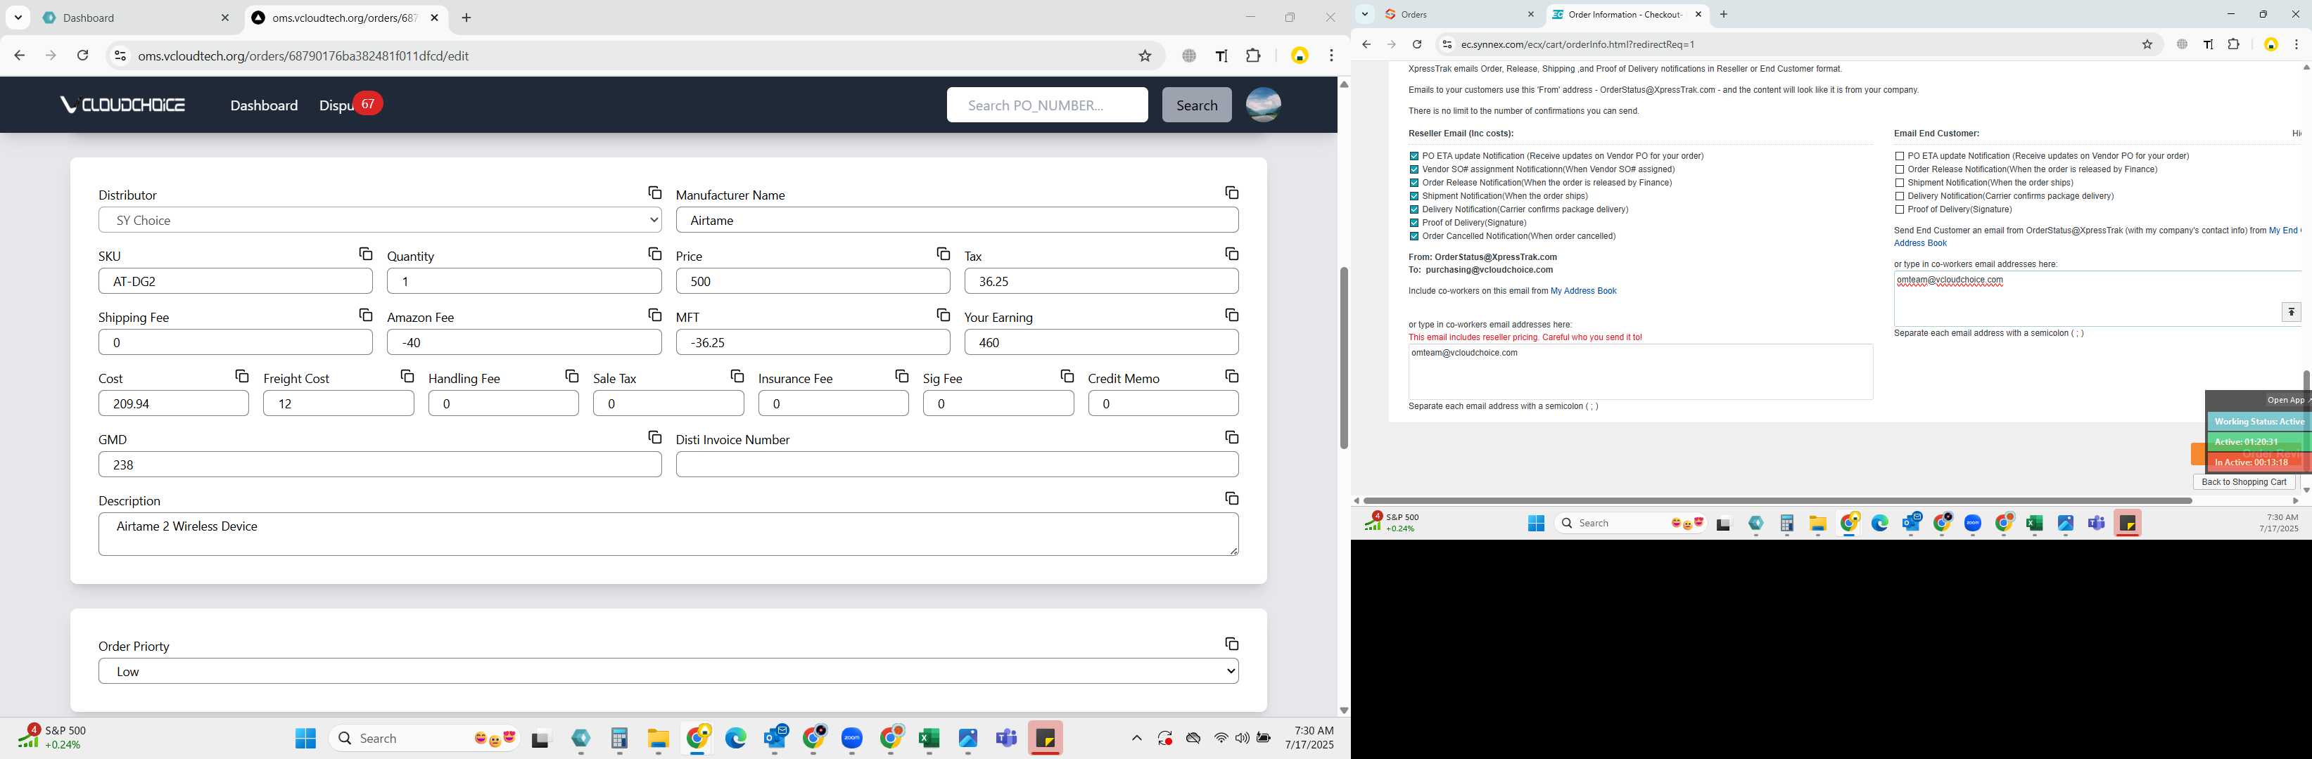Copy the Disti Invoice Number value

point(1231,436)
